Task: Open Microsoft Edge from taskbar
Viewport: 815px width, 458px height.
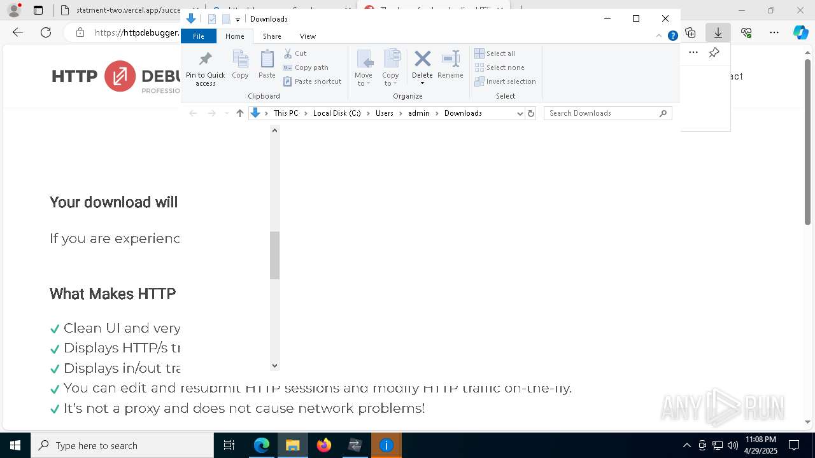Action: (262, 445)
